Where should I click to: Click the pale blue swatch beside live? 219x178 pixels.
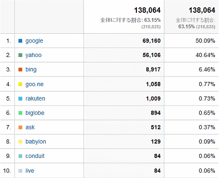coord(21,171)
